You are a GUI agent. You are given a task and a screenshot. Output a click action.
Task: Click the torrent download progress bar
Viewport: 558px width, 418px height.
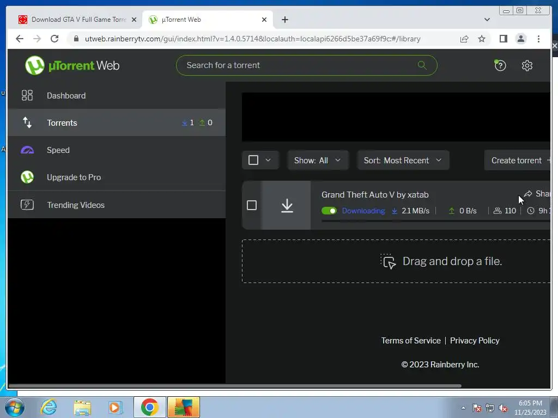tap(435, 221)
